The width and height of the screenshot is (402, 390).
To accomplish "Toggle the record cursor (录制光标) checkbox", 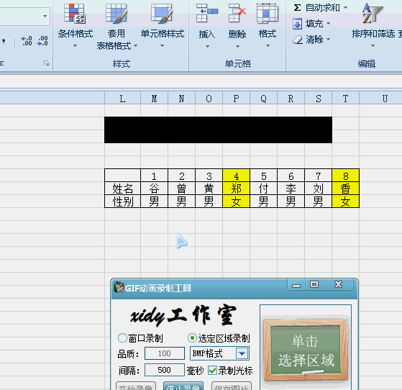I will tap(212, 371).
